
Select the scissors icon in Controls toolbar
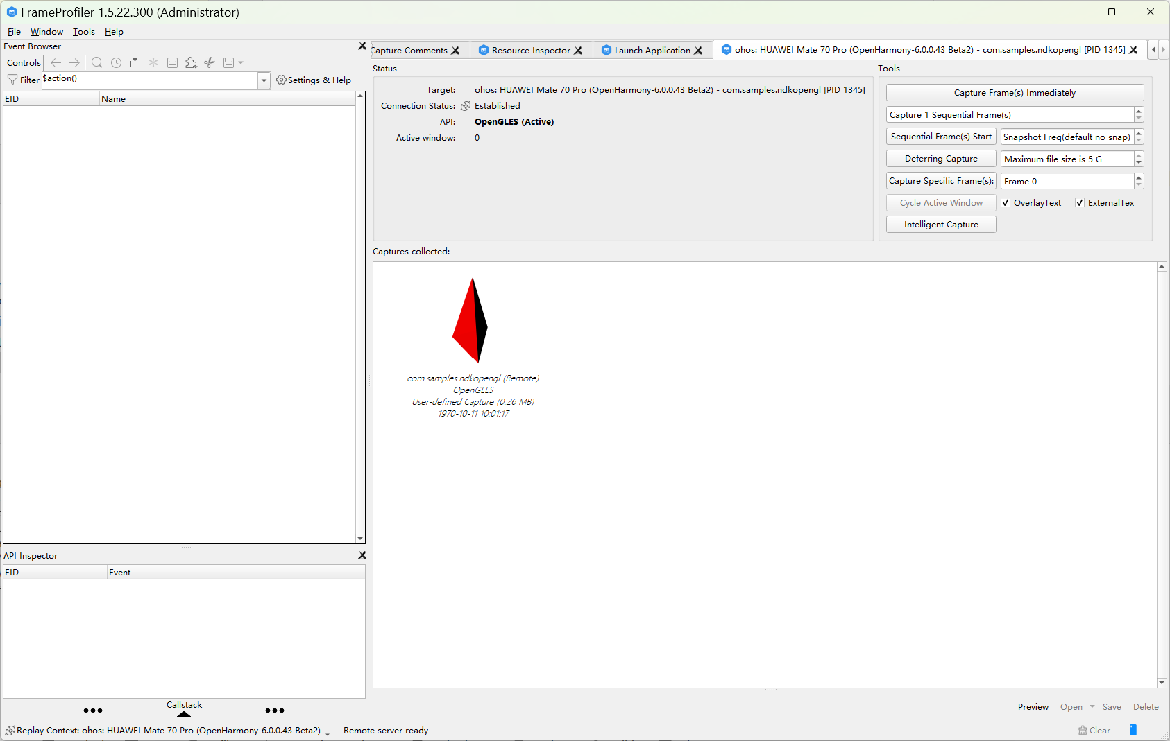coord(210,62)
